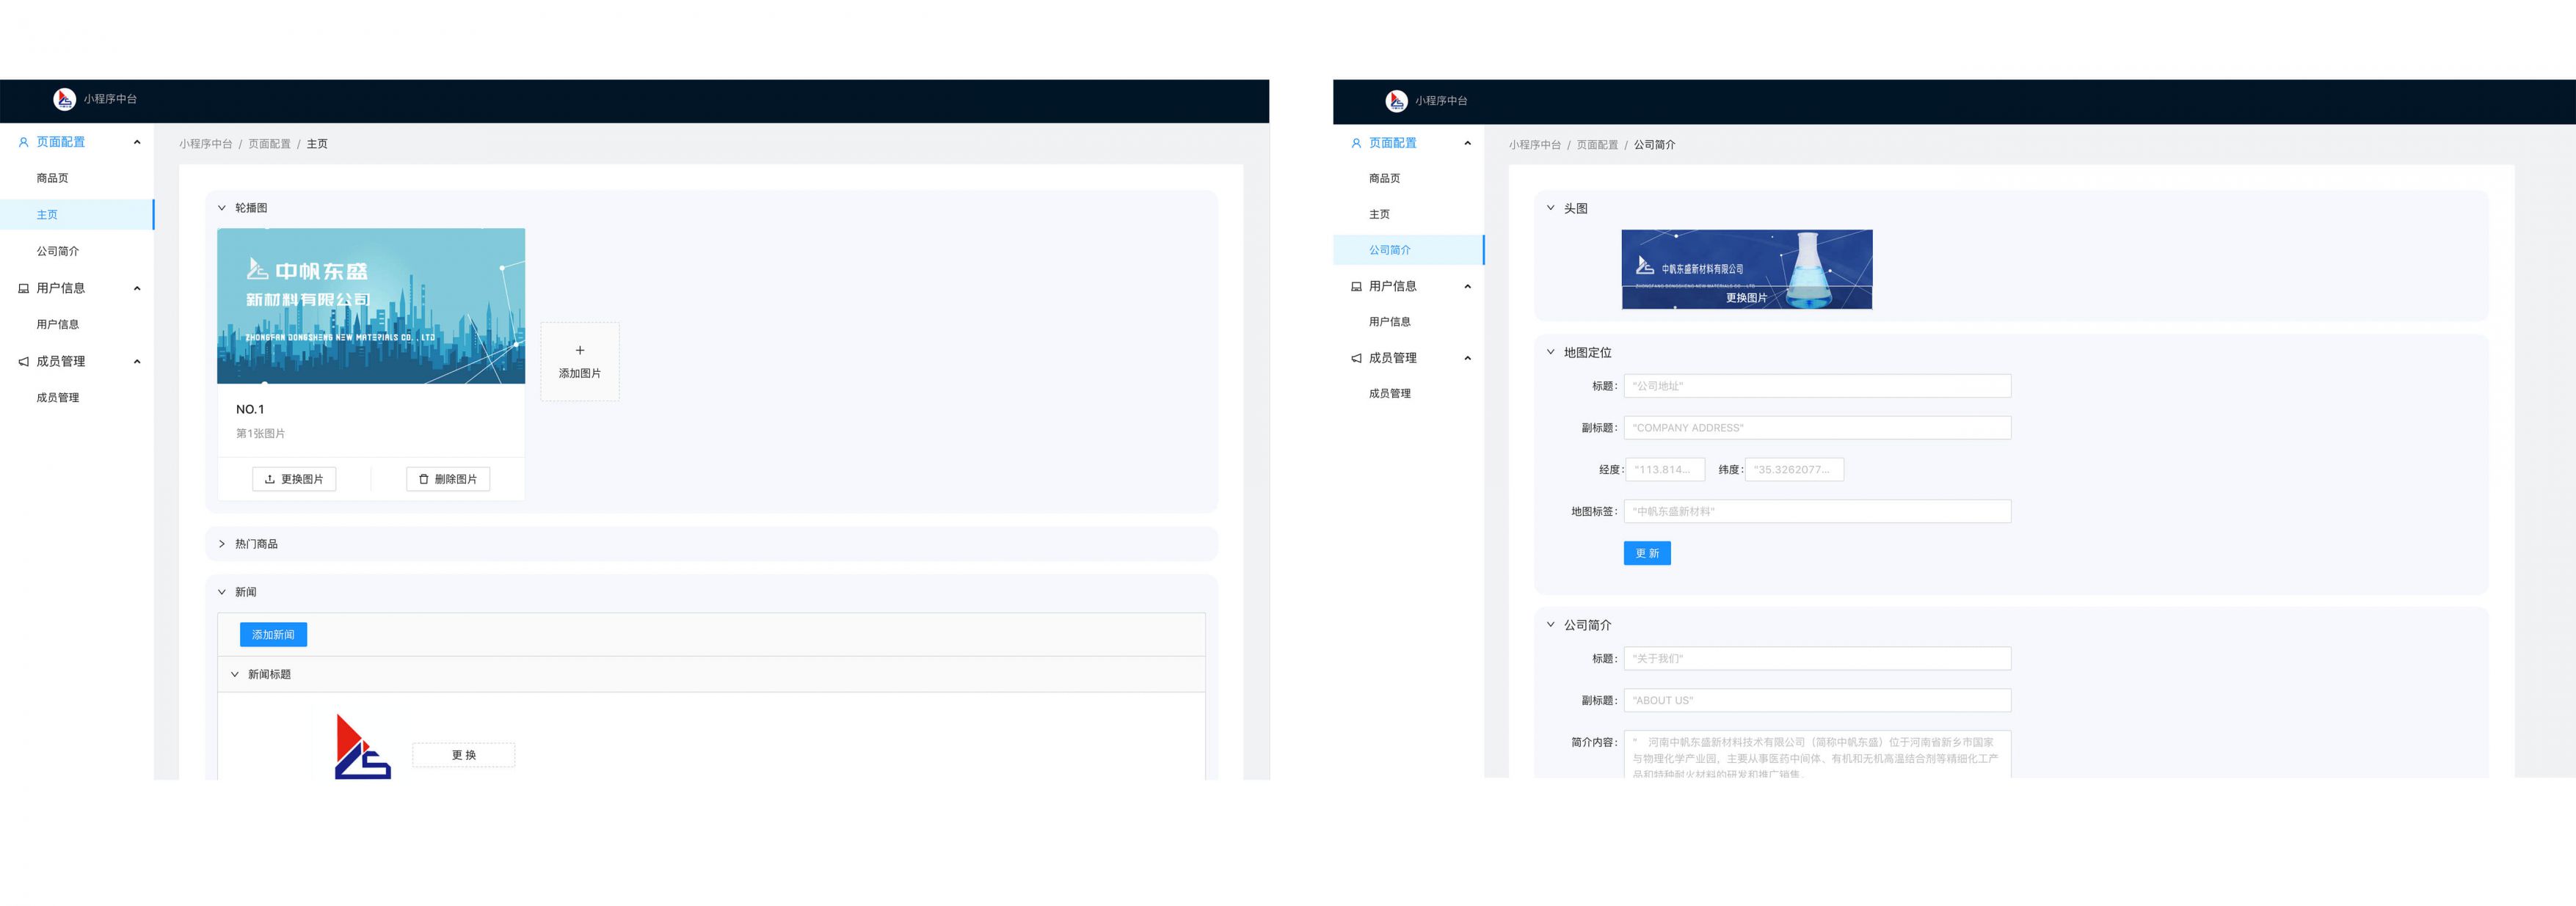Expand the 热门商品 section
Image resolution: width=2576 pixels, height=906 pixels.
222,544
